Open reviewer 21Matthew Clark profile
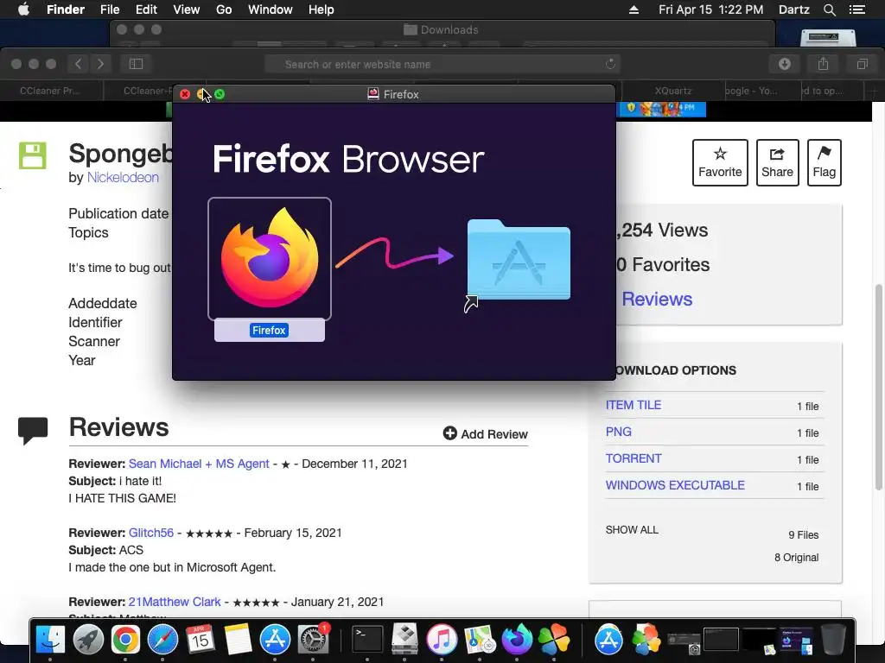This screenshot has height=663, width=885. click(x=175, y=602)
